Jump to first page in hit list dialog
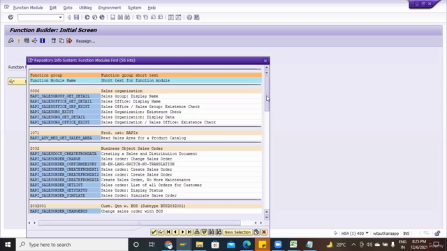447x251 pixels. [x=168, y=232]
